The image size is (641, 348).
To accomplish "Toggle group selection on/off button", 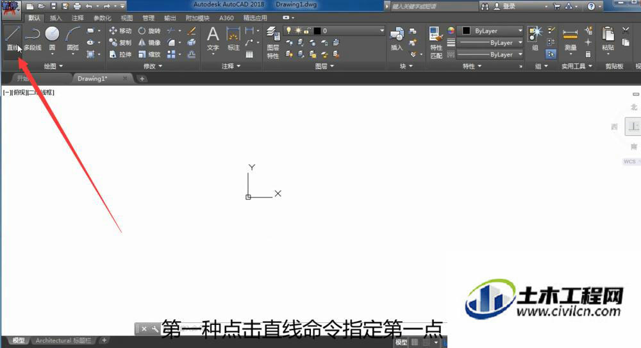I will [x=551, y=54].
